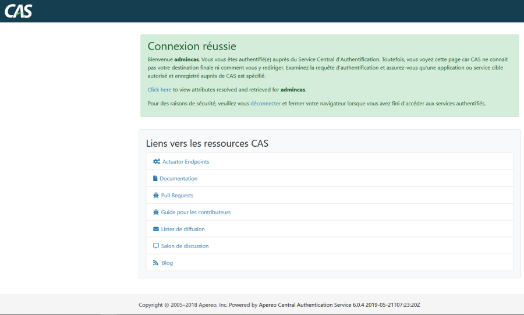
Task: Click here to view resolved attributes
Action: (160, 90)
